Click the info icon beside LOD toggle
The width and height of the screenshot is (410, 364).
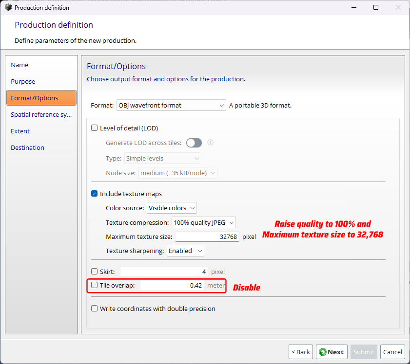pos(211,143)
